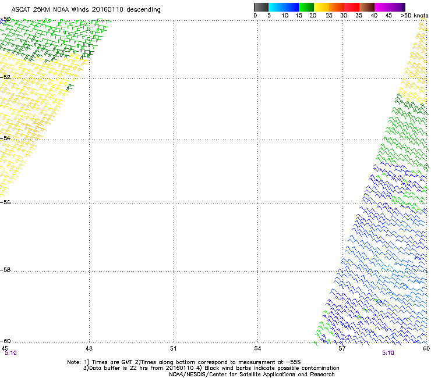This screenshot has width=431, height=378.
Task: Click the note line starting 'Note: 1) Times are GMT'
Action: 184,362
